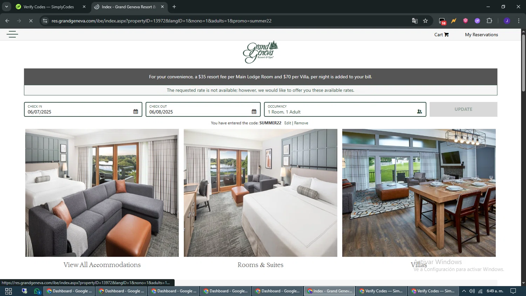Viewport: 526px width, 296px height.
Task: Switch to Index - Grand Geneva taskbar window
Action: [330, 291]
